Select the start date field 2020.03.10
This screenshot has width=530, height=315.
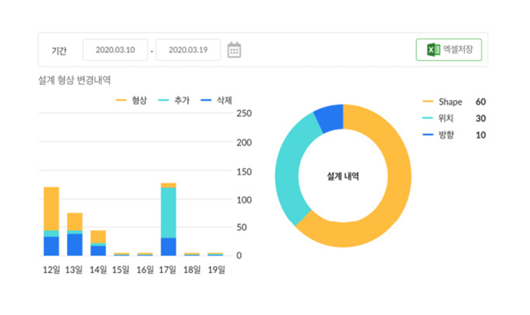pos(115,50)
